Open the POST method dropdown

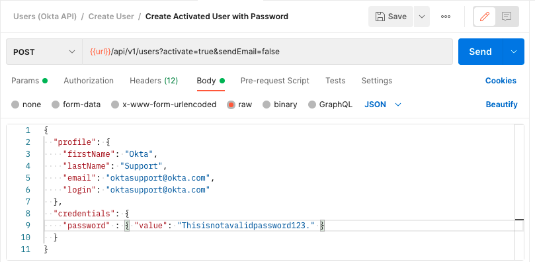pyautogui.click(x=44, y=52)
